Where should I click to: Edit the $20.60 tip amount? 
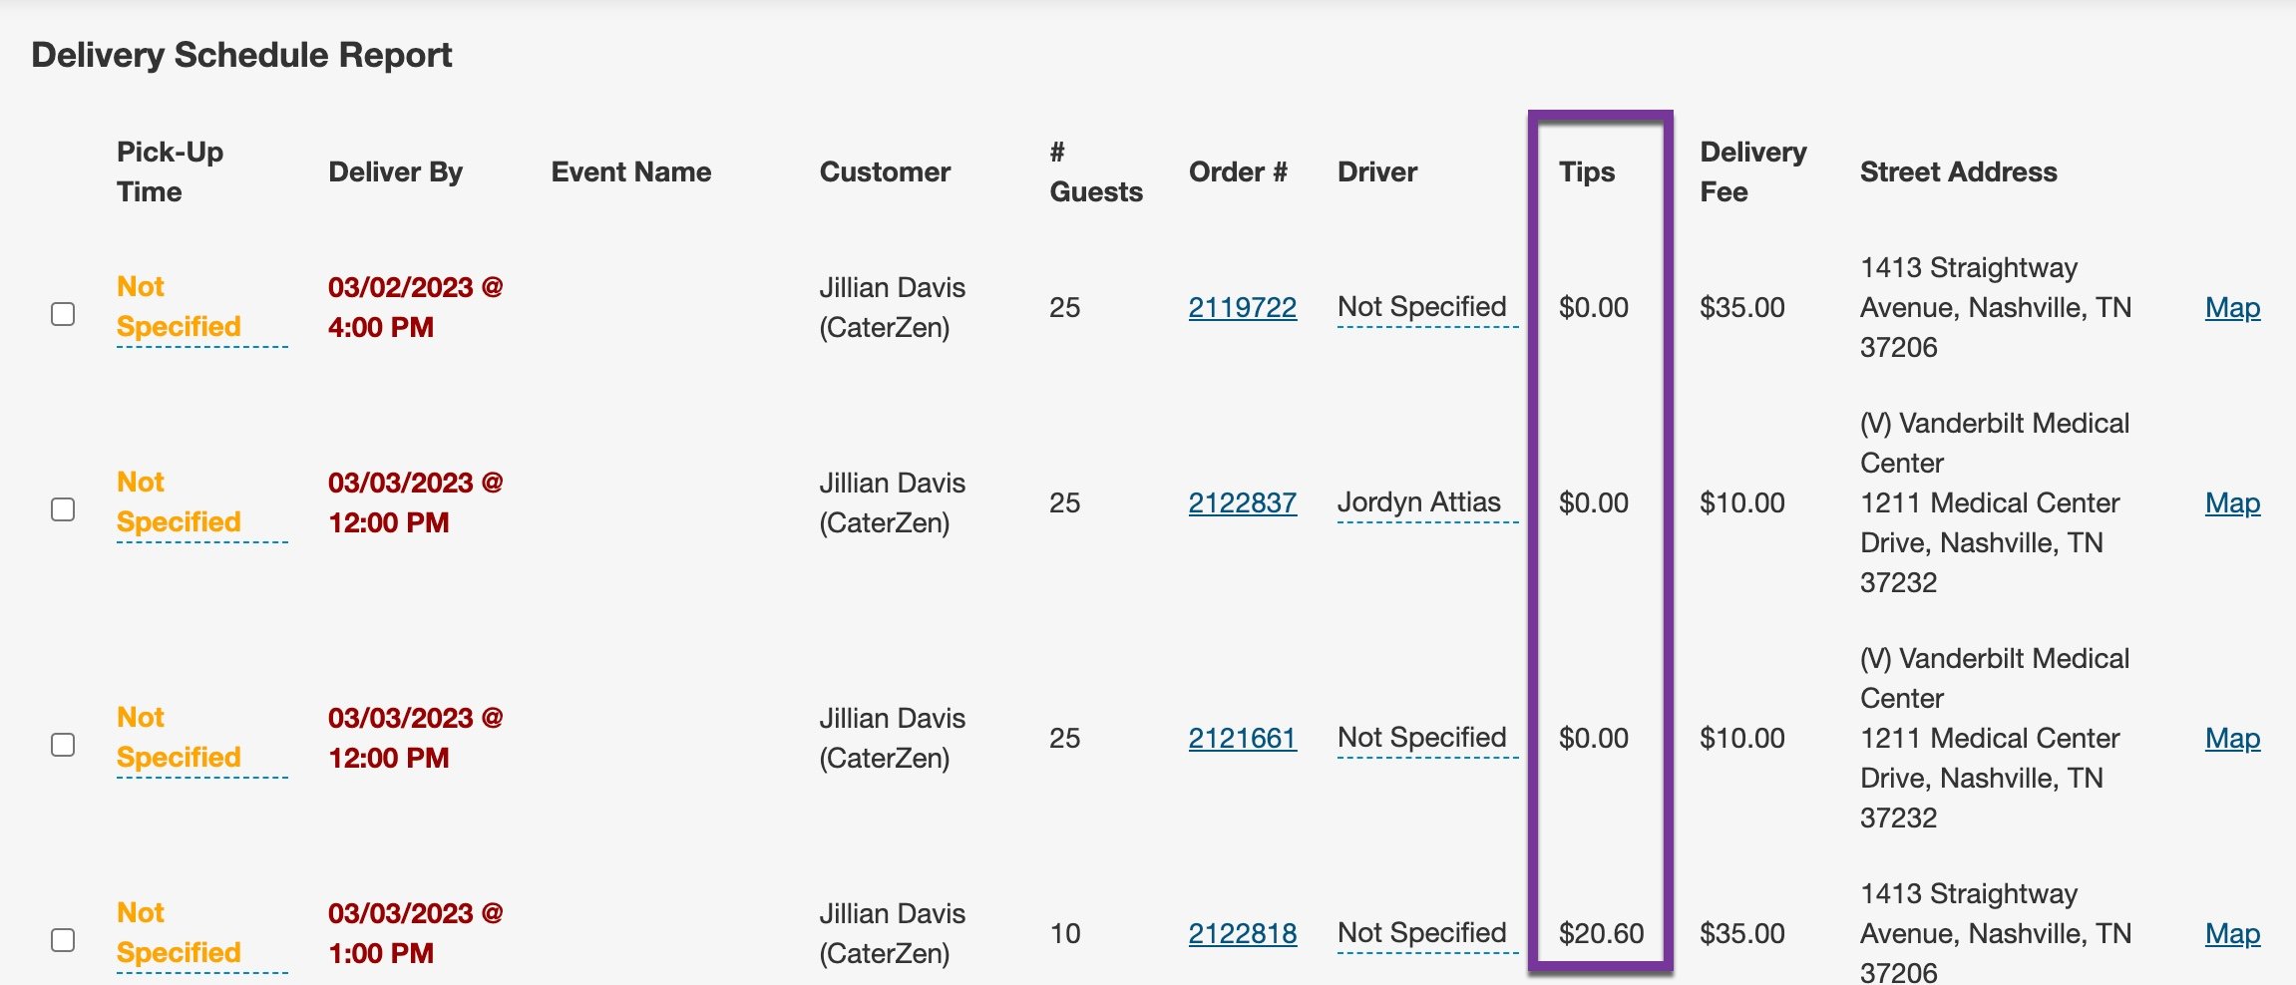pyautogui.click(x=1601, y=933)
